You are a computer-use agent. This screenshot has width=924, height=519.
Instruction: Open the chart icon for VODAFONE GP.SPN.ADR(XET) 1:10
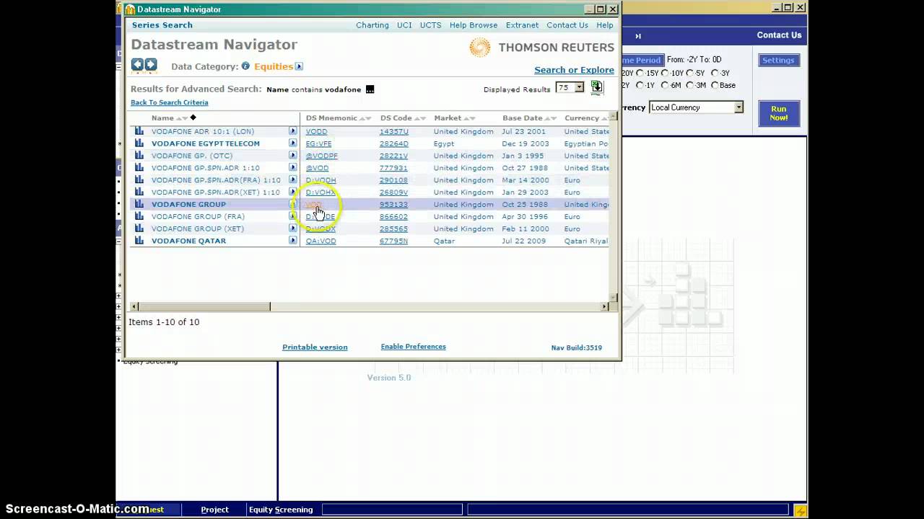(139, 192)
